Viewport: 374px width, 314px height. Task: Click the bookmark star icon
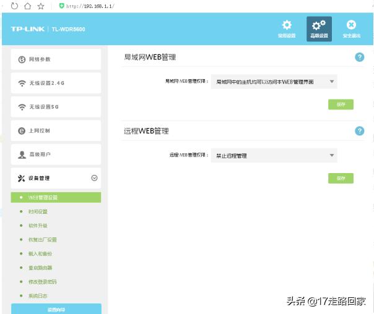[x=41, y=6]
